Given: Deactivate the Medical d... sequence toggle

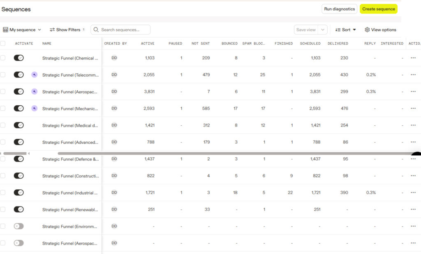Looking at the screenshot, I should click(19, 125).
